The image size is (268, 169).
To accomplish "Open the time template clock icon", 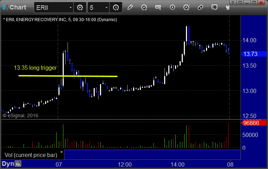I will [x=116, y=7].
